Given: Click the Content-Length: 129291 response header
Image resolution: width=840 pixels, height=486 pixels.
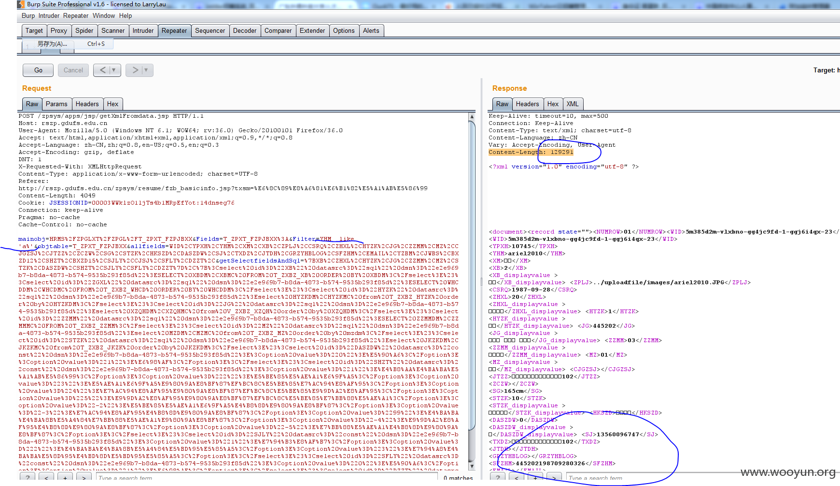Looking at the screenshot, I should pos(531,152).
